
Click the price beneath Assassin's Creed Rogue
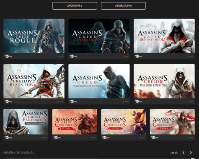60,57
